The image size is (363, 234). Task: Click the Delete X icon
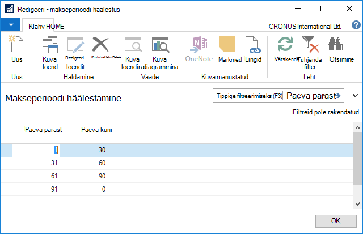100,44
